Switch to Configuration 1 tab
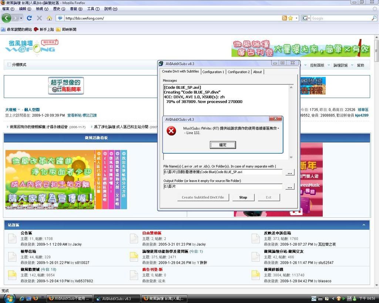 click(213, 72)
